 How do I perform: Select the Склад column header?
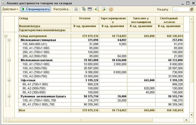point(45,20)
